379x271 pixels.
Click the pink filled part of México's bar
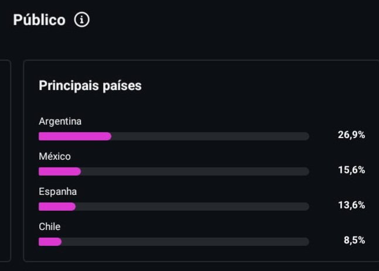(x=60, y=171)
